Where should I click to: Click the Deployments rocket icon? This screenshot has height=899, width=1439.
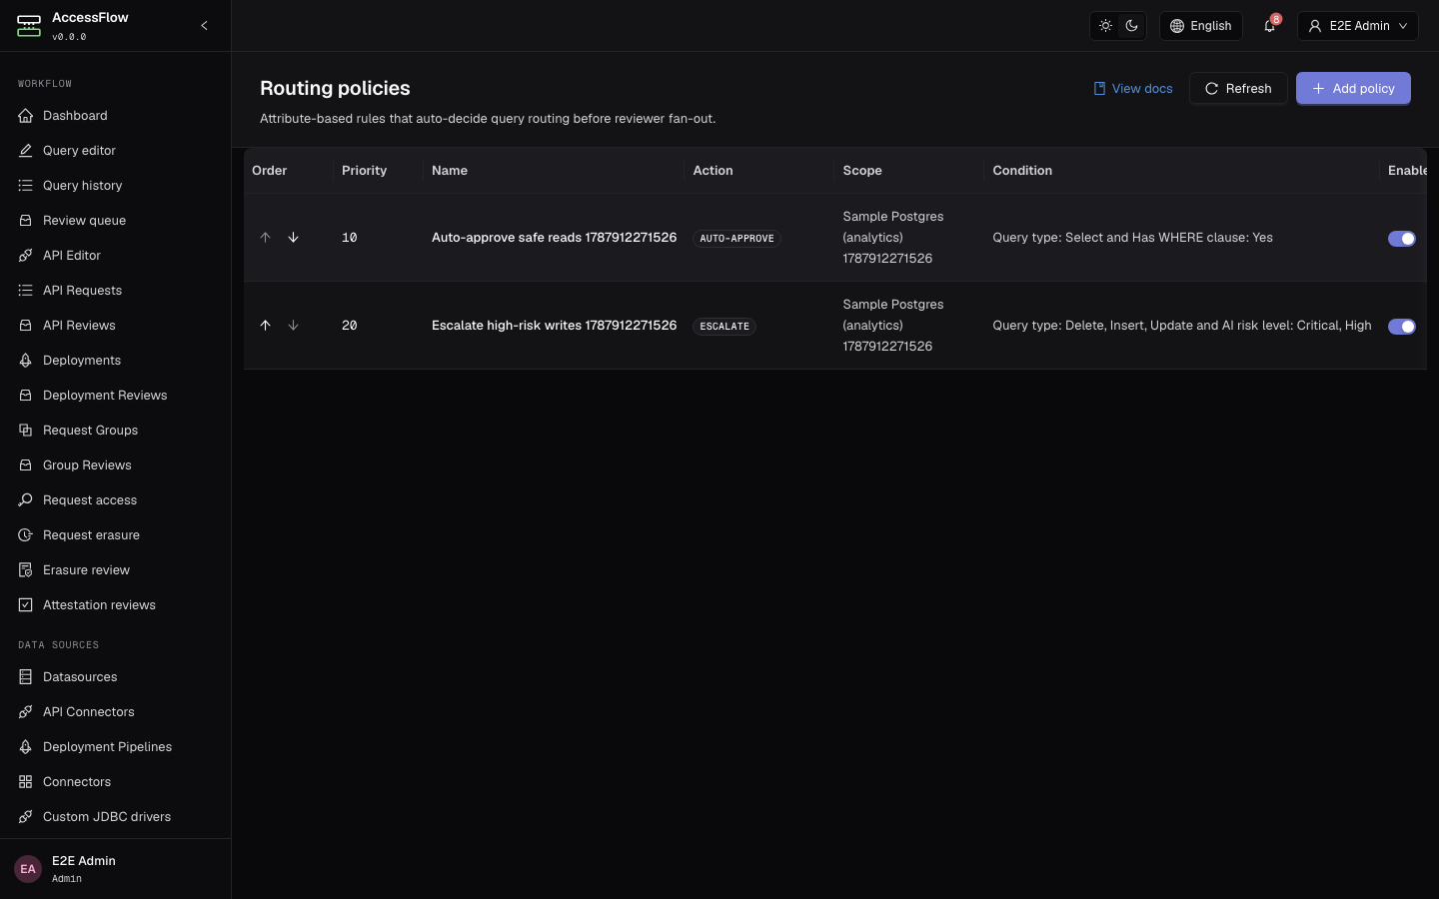click(x=26, y=361)
